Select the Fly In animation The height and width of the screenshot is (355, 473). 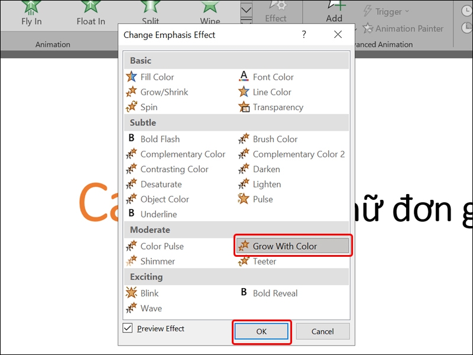click(31, 13)
